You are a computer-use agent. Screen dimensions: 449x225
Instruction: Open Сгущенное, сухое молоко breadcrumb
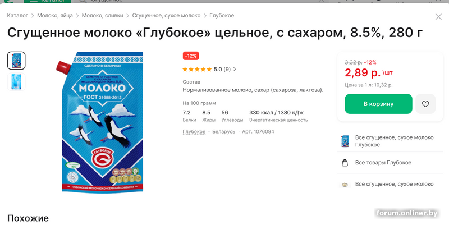tap(166, 16)
